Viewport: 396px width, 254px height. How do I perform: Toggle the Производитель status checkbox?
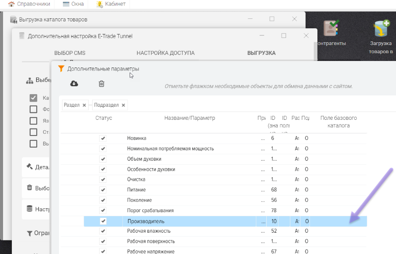(x=103, y=221)
